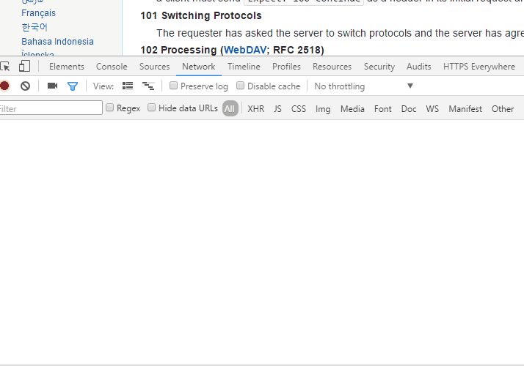Filter requests by XHR type
Screen dimensions: 524x366
pos(255,109)
